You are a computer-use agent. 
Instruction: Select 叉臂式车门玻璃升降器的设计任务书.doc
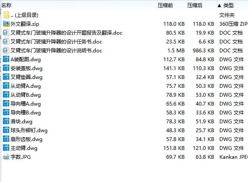(x=57, y=42)
